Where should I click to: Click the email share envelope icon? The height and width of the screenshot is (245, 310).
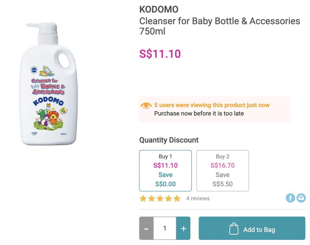click(x=301, y=198)
